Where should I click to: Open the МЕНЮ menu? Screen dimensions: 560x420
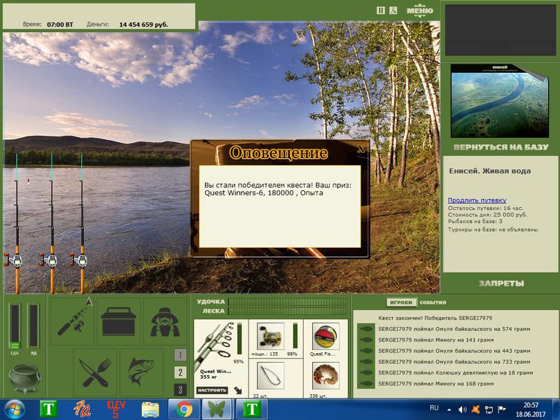click(420, 10)
